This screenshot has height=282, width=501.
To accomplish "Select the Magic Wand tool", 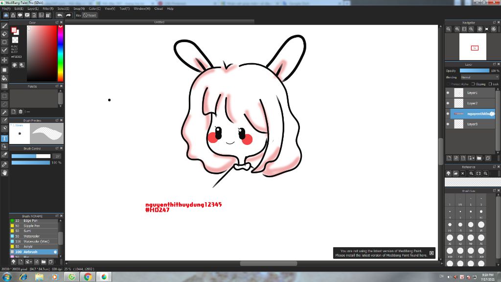I will 4,112.
